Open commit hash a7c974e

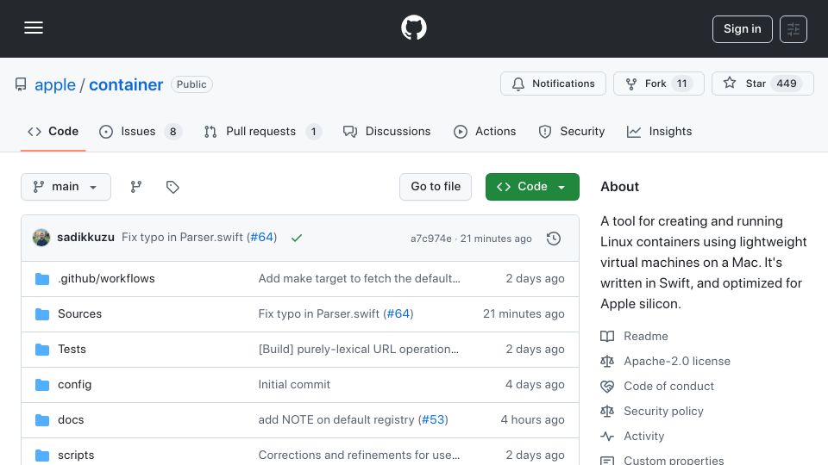pyautogui.click(x=431, y=239)
